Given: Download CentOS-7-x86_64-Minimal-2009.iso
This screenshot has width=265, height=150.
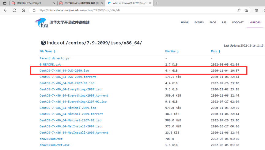Looking at the screenshot, I should (x=68, y=108).
